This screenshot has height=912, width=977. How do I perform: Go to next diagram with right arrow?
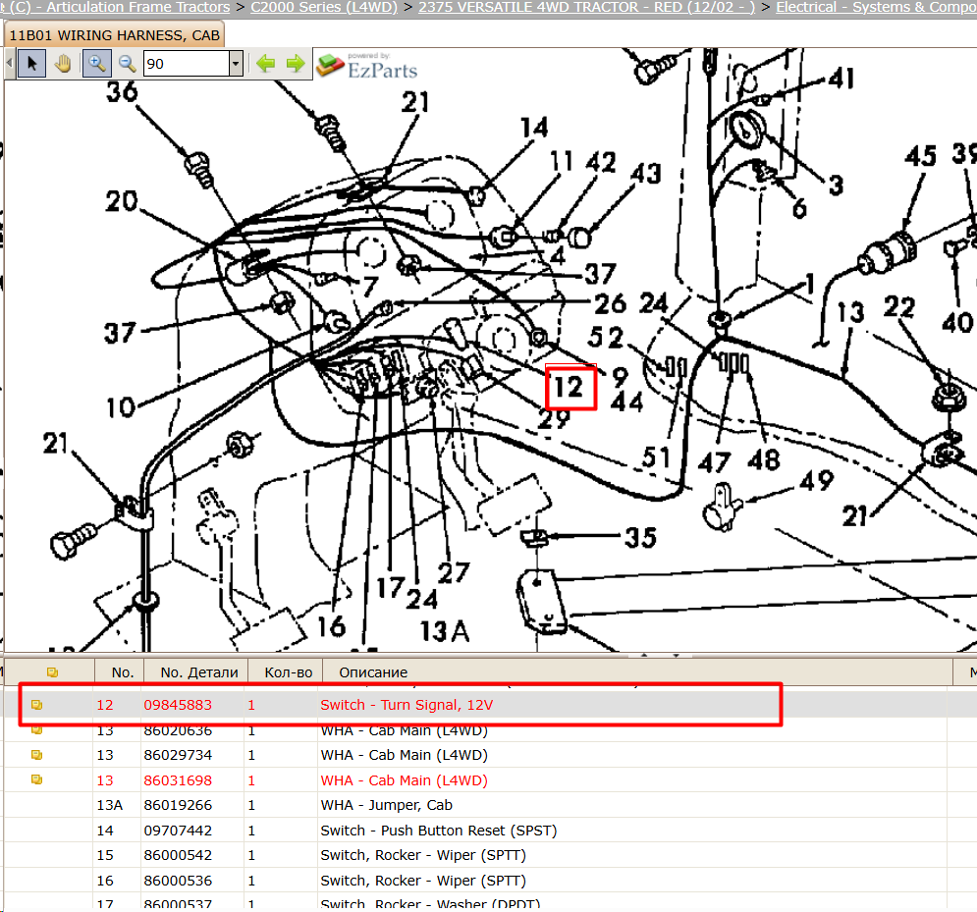pos(296,64)
